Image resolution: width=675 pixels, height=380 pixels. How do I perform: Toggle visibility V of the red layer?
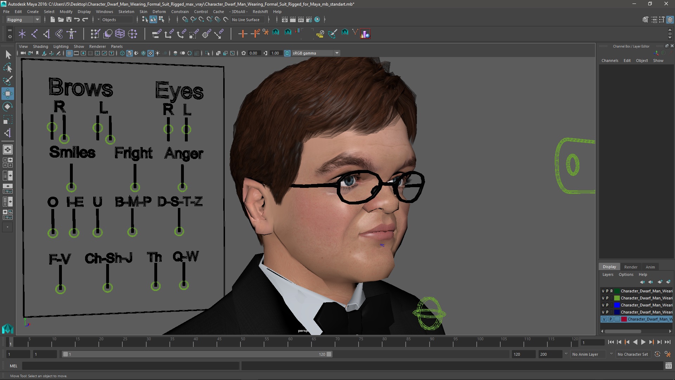point(604,319)
